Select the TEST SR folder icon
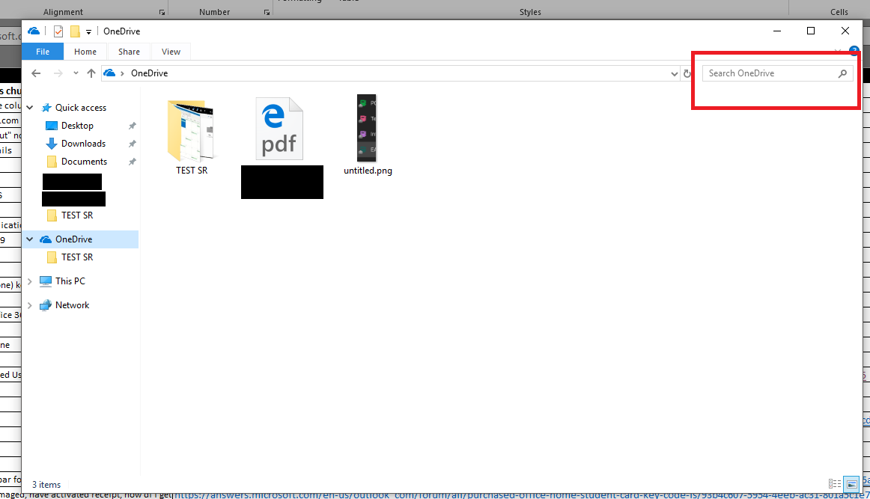The height and width of the screenshot is (499, 870). click(x=191, y=131)
